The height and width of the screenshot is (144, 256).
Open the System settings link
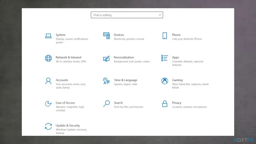[60, 35]
